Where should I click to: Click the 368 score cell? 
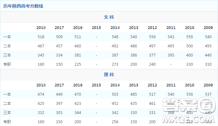click(x=171, y=113)
